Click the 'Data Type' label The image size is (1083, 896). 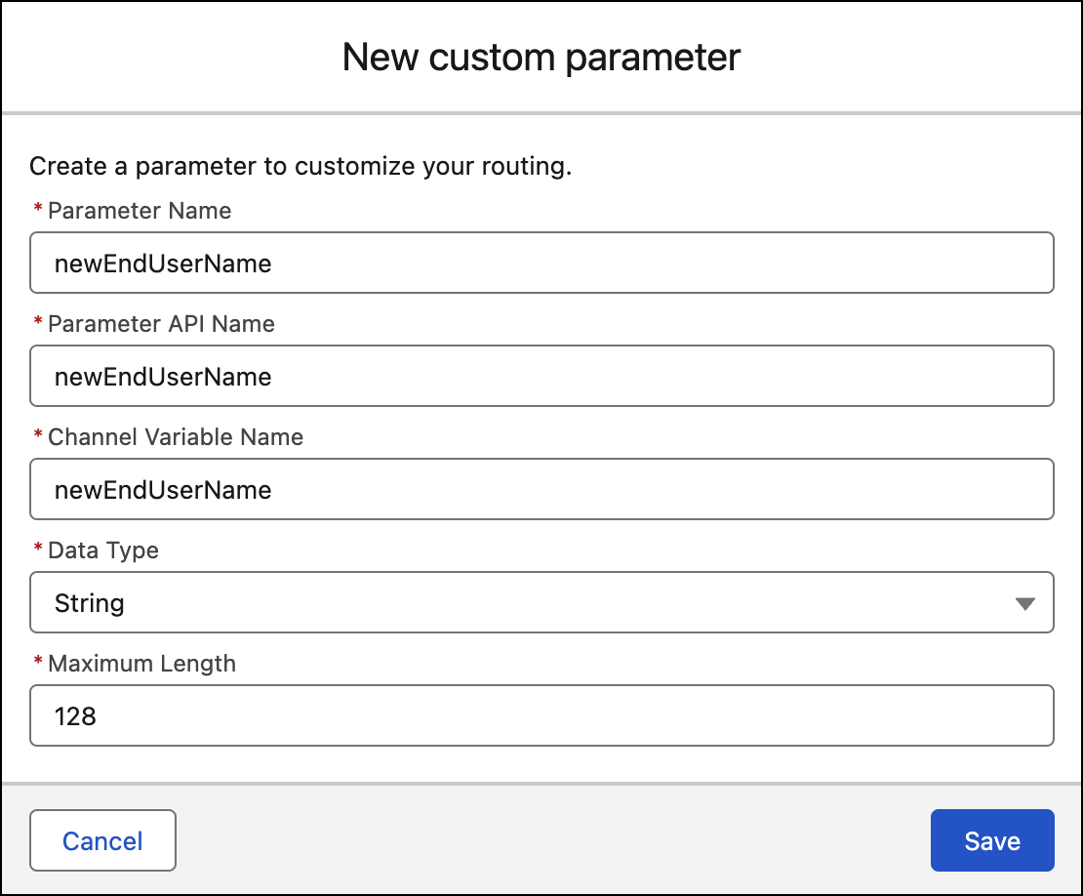103,550
